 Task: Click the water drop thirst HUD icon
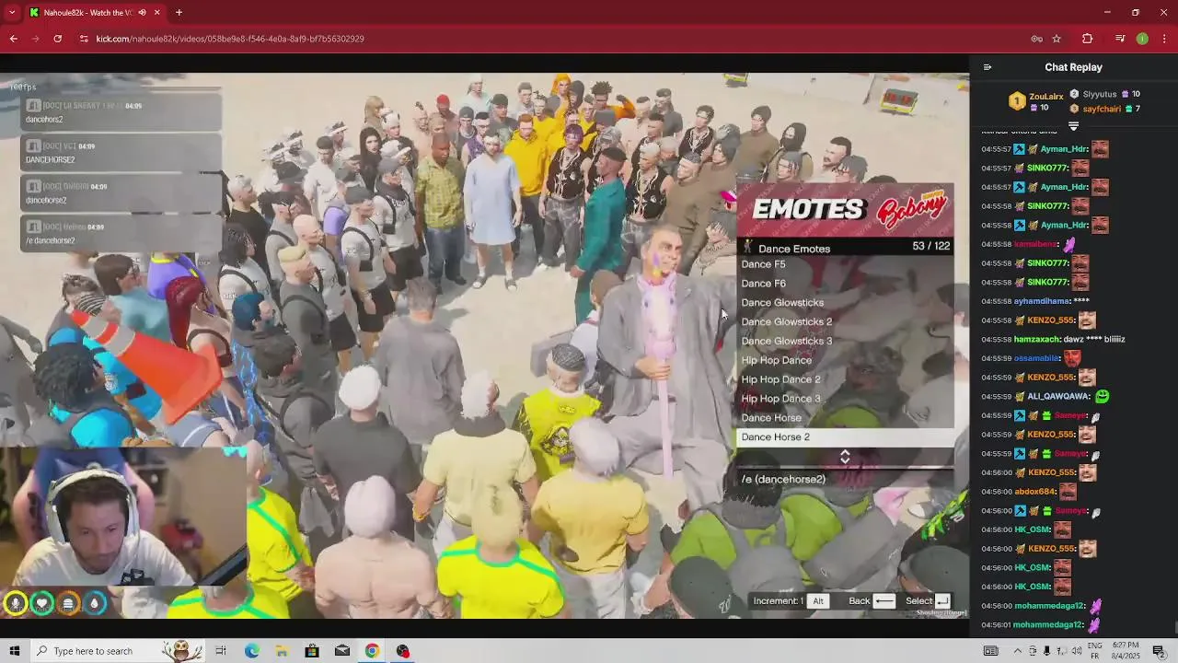click(94, 603)
